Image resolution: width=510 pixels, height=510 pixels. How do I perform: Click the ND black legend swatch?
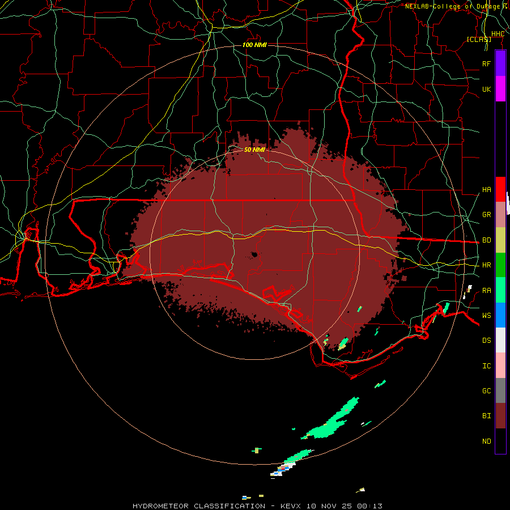click(x=500, y=441)
